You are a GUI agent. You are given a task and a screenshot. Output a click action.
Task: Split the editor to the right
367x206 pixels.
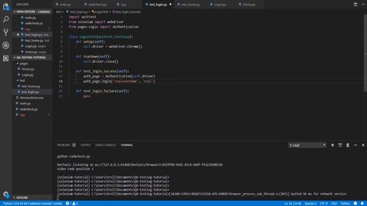pyautogui.click(x=356, y=4)
